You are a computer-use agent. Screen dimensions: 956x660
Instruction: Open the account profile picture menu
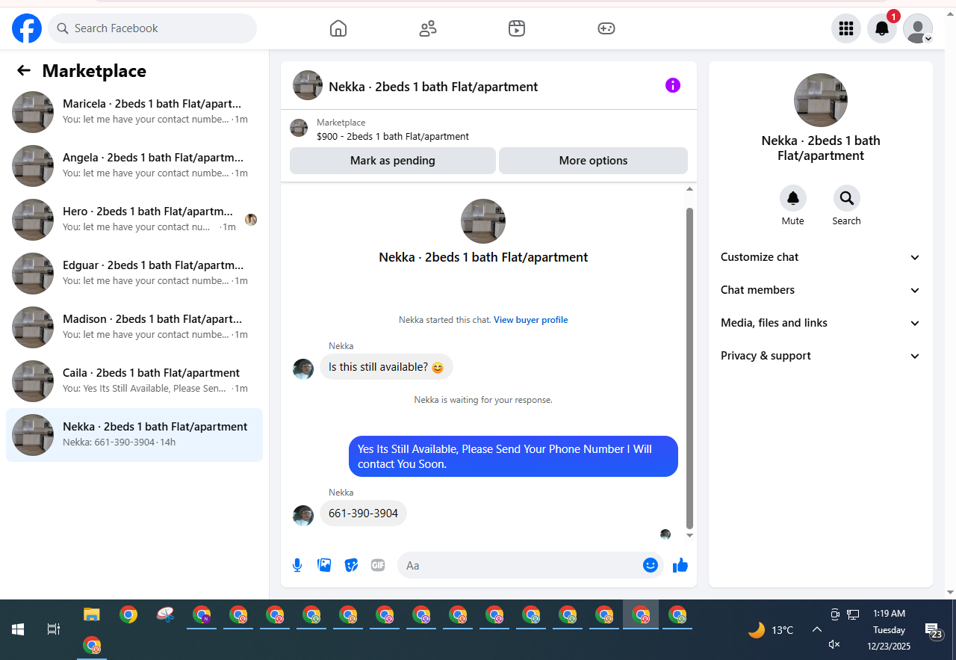coord(918,28)
